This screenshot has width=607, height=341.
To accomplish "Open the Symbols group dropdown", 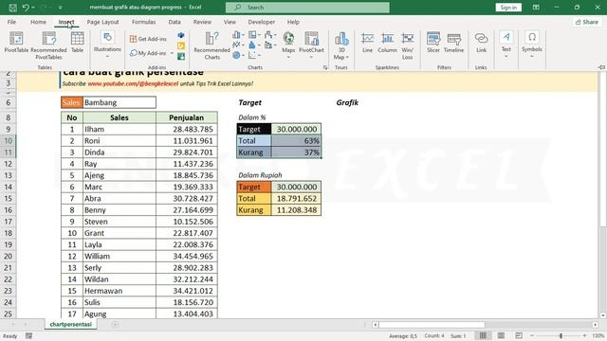I will 532,45.
